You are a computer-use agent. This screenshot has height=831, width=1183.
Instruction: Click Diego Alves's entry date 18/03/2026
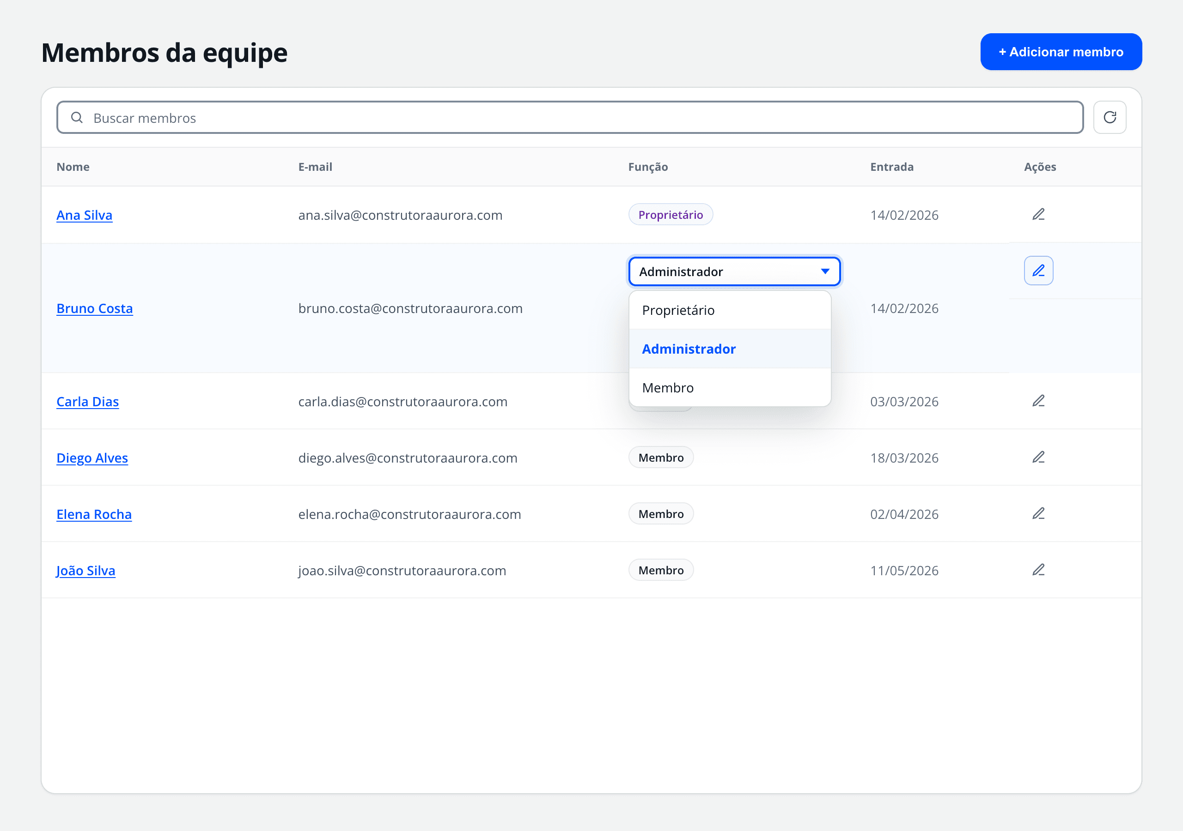pos(904,458)
